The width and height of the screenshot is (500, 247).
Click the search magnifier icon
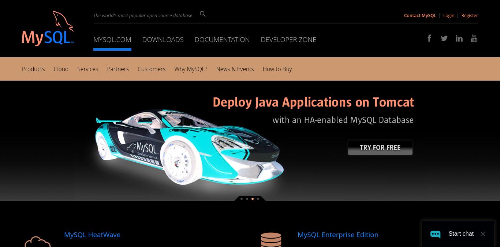(x=203, y=14)
